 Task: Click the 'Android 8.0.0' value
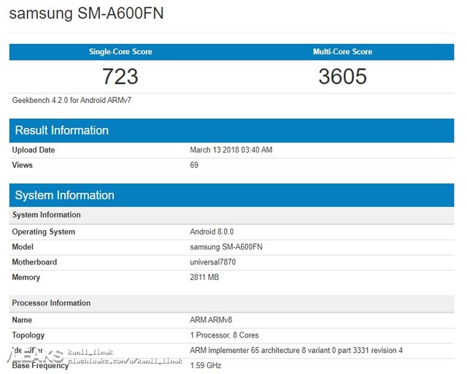click(212, 232)
